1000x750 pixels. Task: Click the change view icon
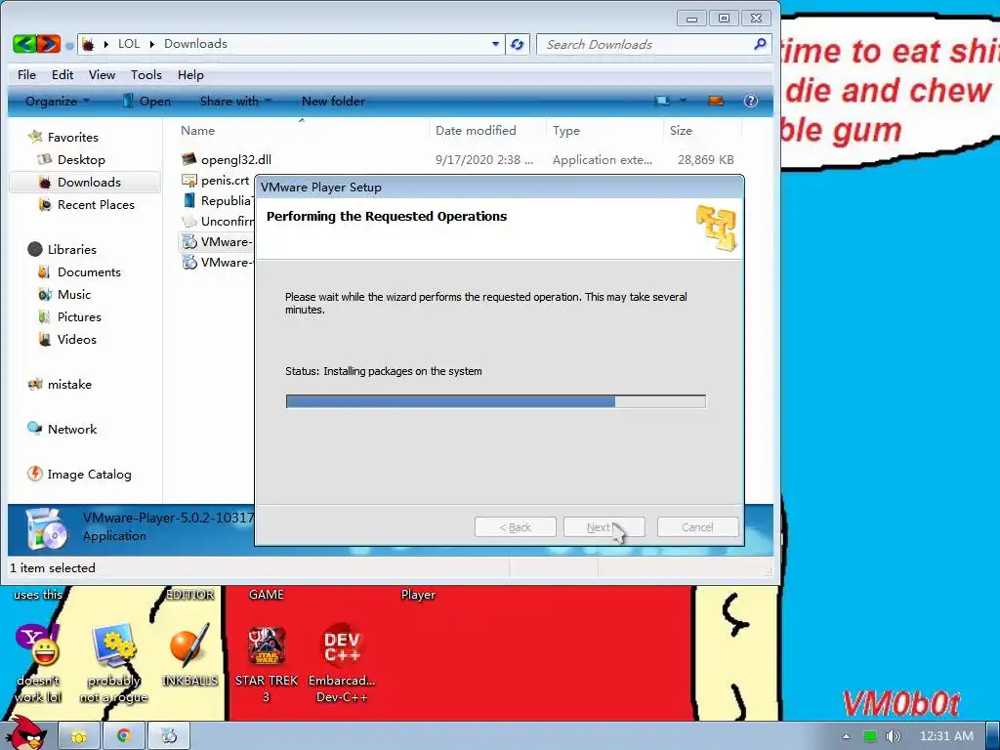tap(663, 101)
